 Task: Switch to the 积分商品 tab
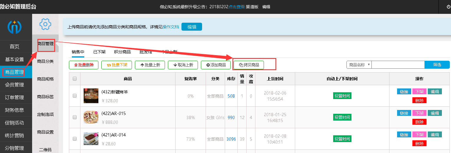point(122,52)
